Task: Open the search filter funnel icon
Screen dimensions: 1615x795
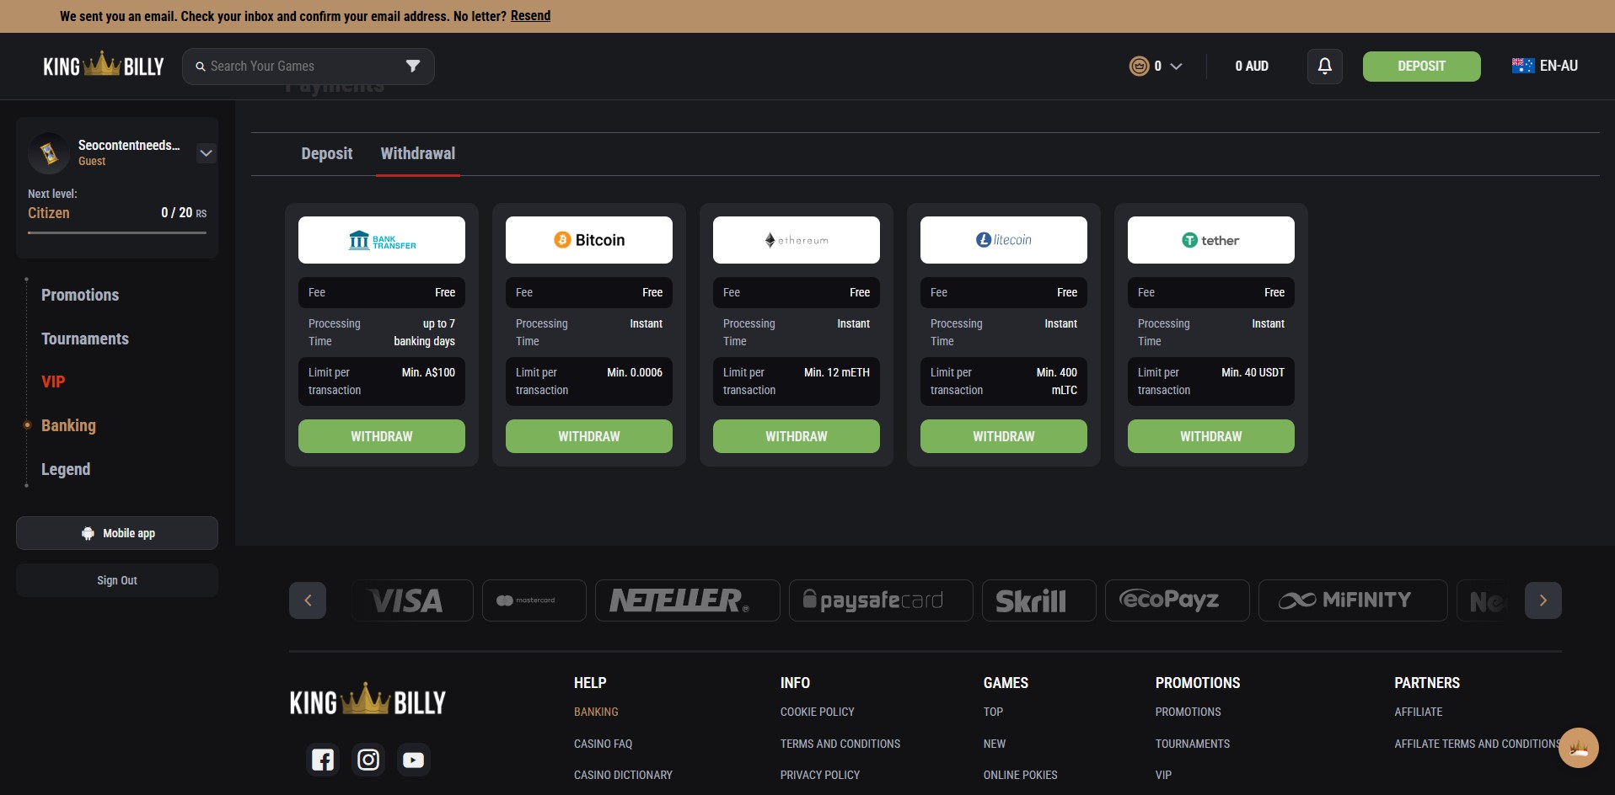Action: tap(413, 66)
